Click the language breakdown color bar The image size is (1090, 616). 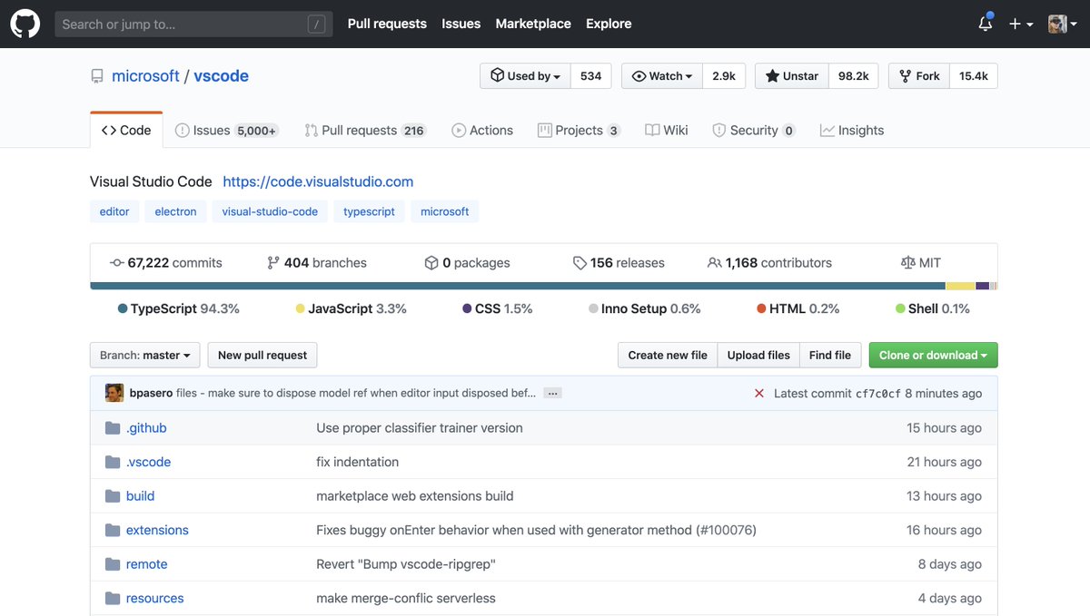point(544,286)
